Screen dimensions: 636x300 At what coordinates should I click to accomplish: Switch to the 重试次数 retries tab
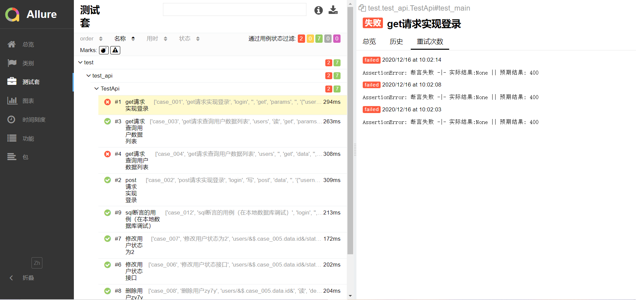pos(430,41)
